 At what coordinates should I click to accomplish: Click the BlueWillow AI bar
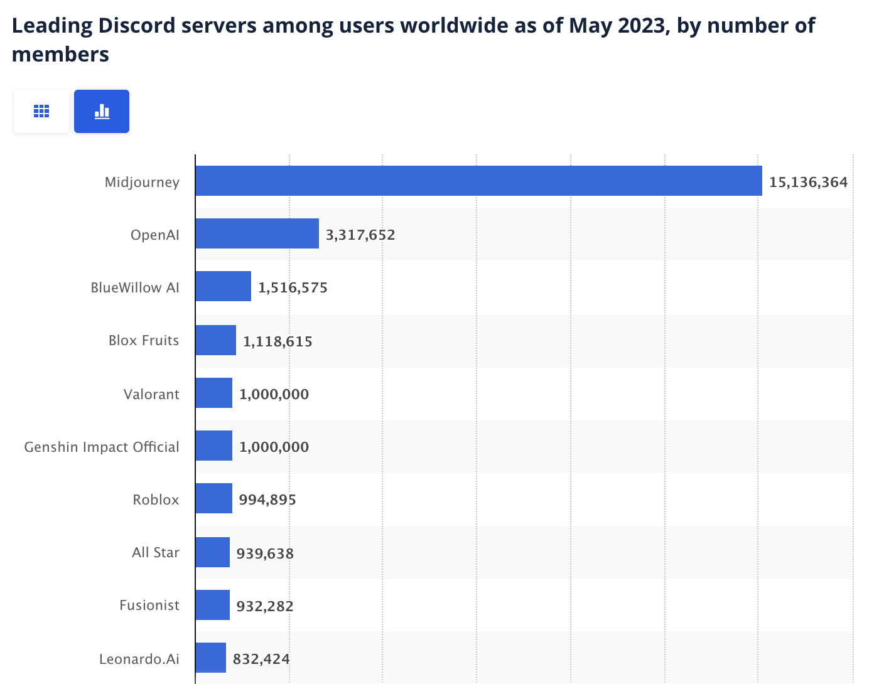click(x=223, y=286)
